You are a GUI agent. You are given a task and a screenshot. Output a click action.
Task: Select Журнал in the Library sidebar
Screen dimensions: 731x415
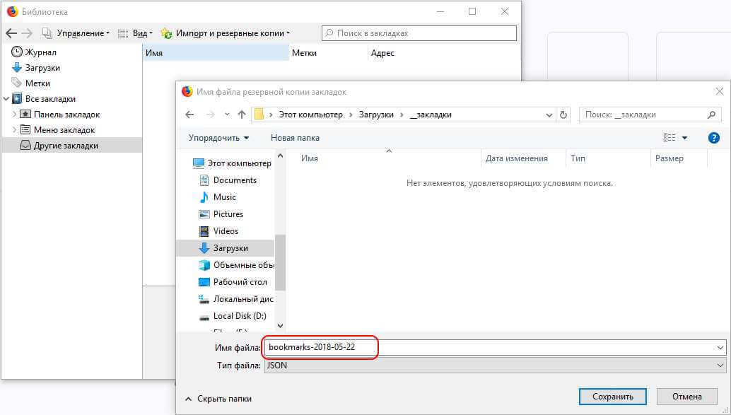[40, 52]
